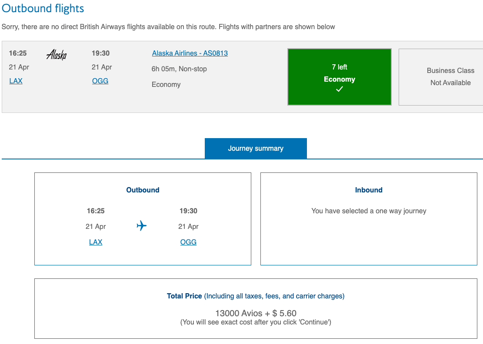The height and width of the screenshot is (344, 483).
Task: Switch to the Journey summary tab
Action: click(x=256, y=148)
